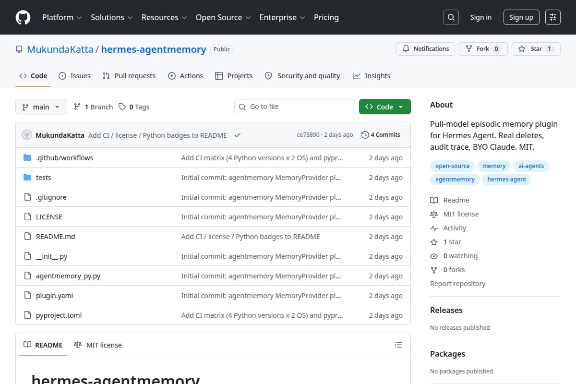Screen dimensions: 576x384
Task: Select the open-source topic tag
Action: [452, 166]
